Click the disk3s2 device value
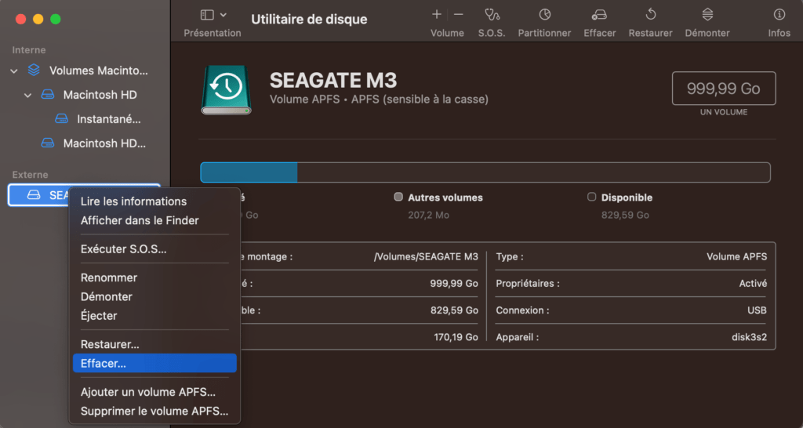 tap(749, 337)
